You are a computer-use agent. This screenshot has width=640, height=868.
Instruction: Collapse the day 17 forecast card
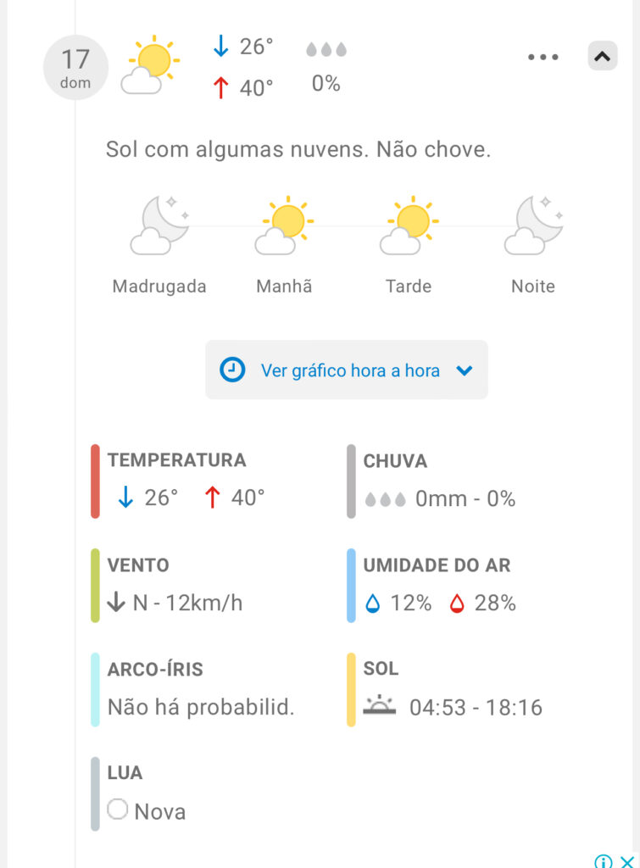click(603, 56)
